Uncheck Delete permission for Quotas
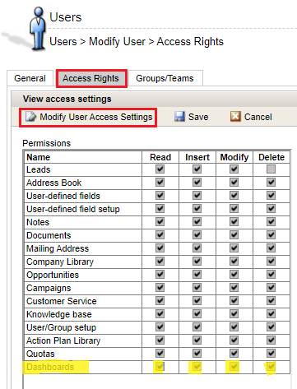Viewport: 297px width, 389px height. point(271,354)
